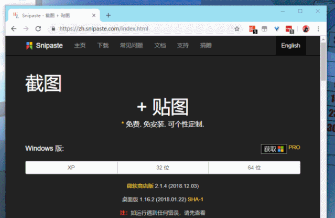Click the 截图 heading text
Screen dimensions: 335x218
pos(44,84)
